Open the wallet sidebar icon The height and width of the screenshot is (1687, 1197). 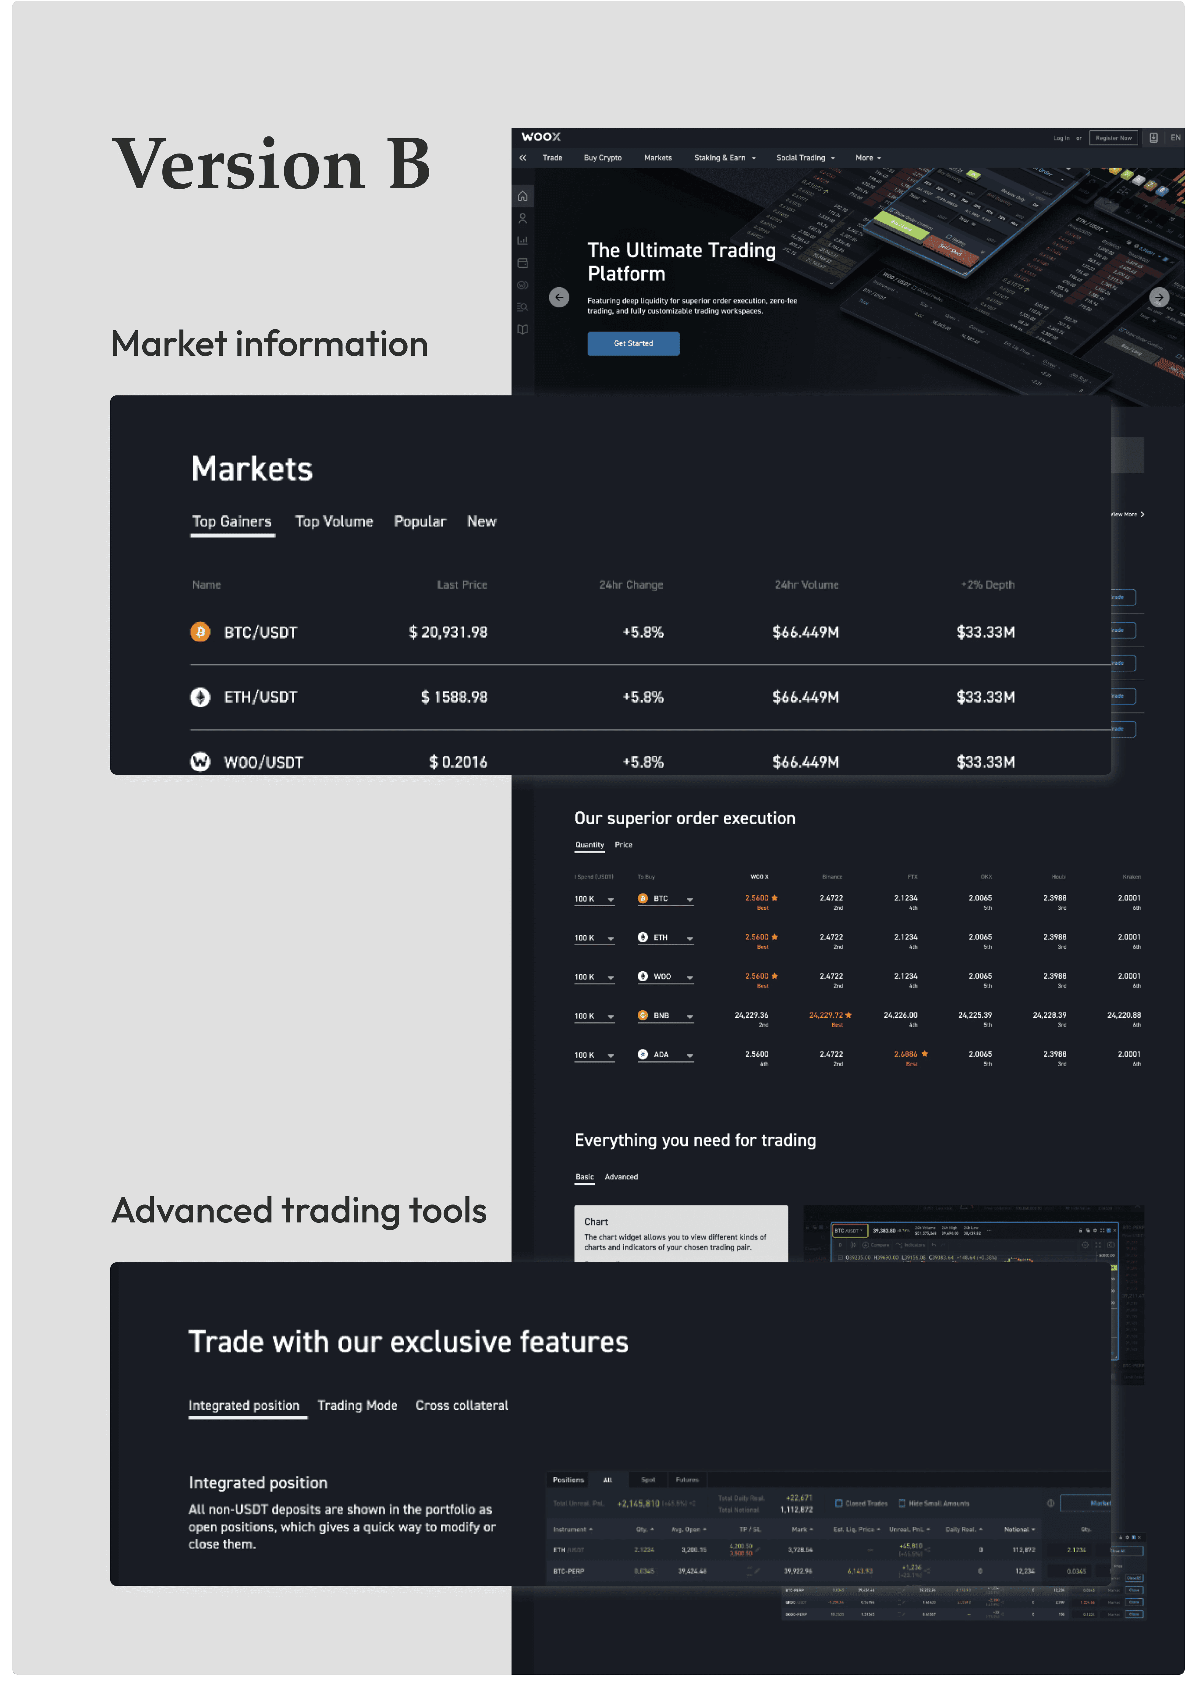[522, 263]
